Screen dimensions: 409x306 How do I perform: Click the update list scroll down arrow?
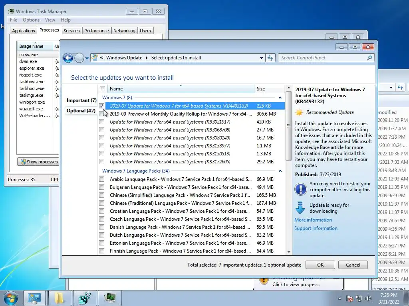(288, 252)
